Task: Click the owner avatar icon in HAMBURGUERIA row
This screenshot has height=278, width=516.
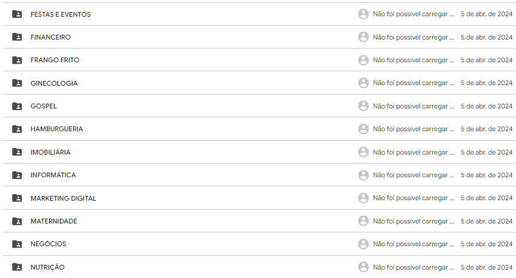Action: coord(363,129)
